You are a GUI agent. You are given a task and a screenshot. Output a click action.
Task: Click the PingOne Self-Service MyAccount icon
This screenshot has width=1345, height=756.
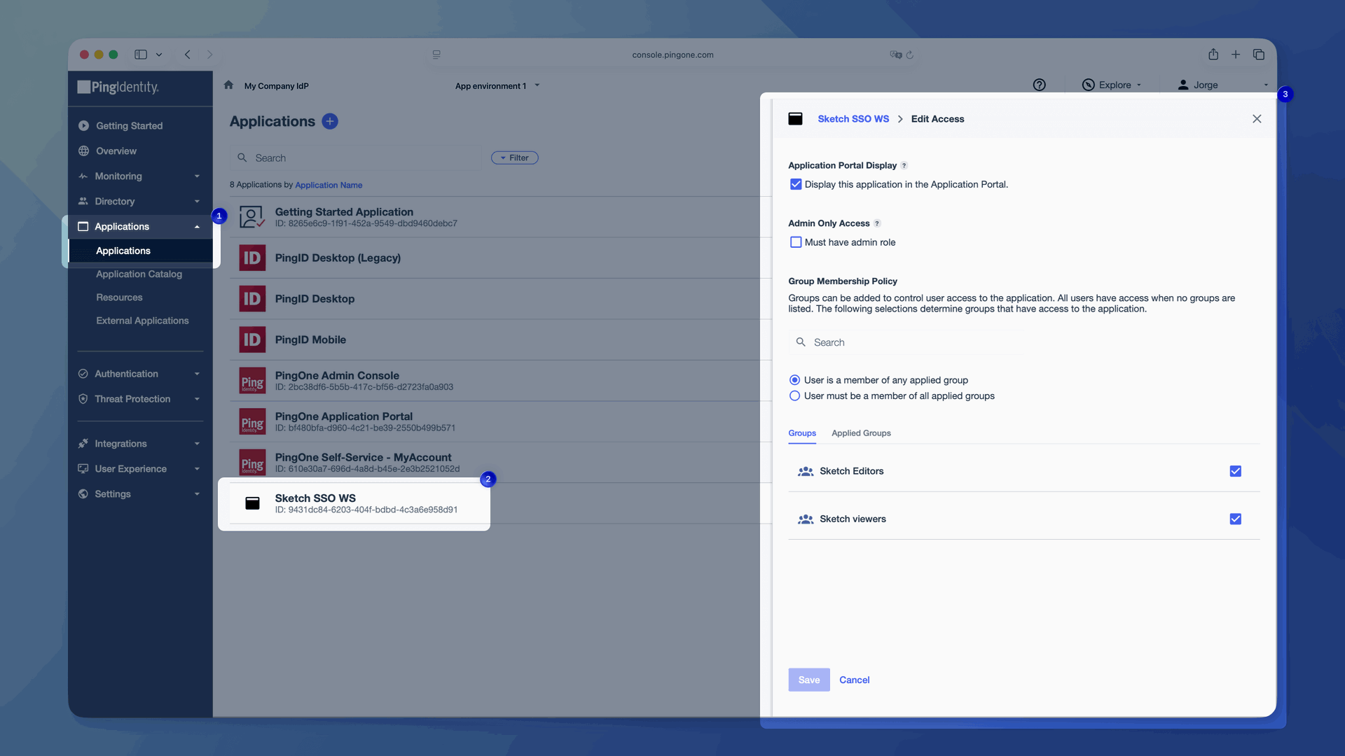tap(252, 463)
